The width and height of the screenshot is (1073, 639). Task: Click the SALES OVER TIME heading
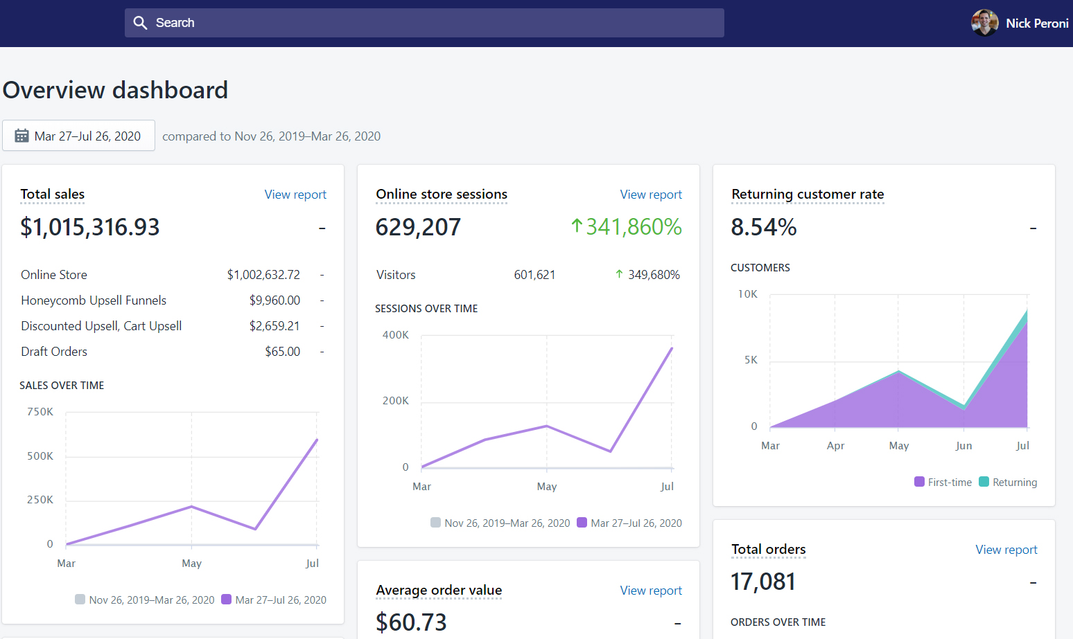click(62, 386)
